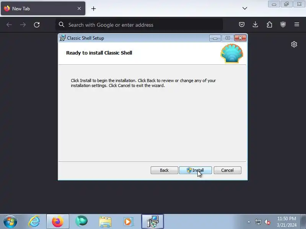Close the Classic Shell Setup dialog
This screenshot has height=229, width=306.
[240, 38]
